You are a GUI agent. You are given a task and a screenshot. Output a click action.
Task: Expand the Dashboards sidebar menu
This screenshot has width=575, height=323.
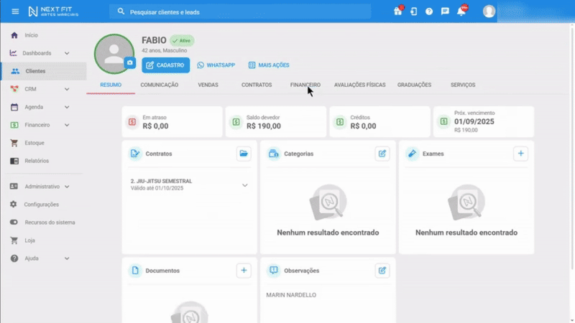[67, 53]
